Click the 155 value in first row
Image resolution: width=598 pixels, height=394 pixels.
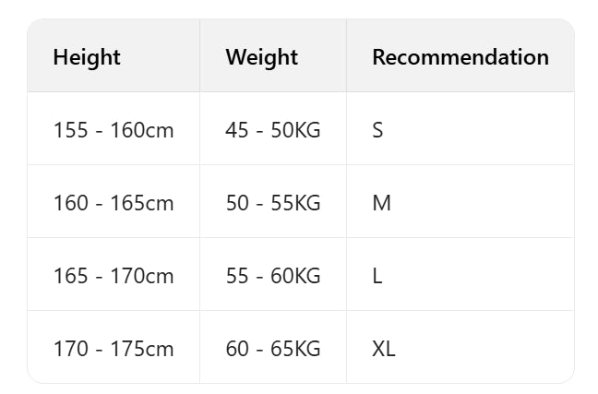click(70, 130)
